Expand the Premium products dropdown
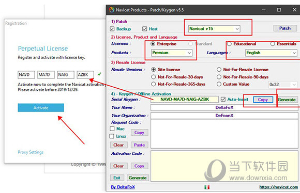This screenshot has height=193, width=300. [172, 53]
